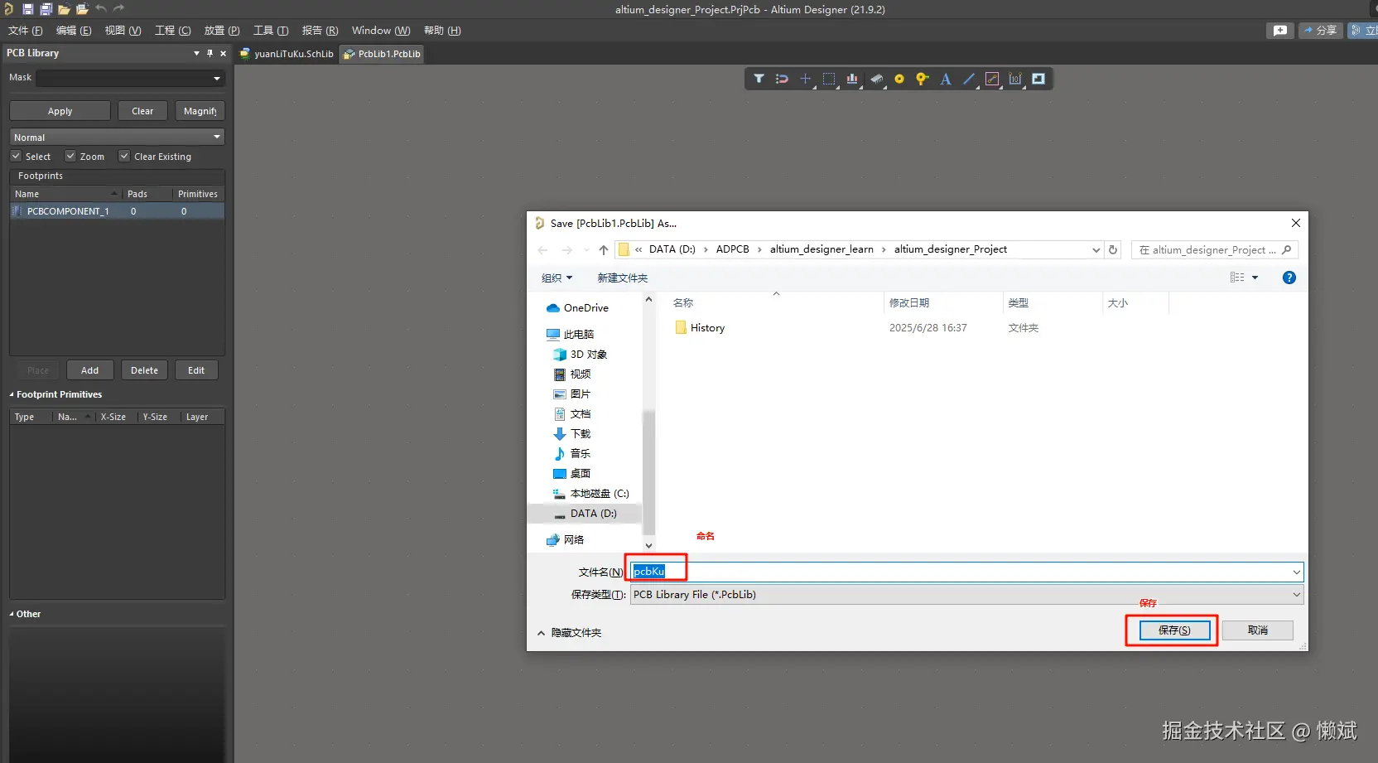The width and height of the screenshot is (1378, 763).
Task: Click the Redo arrow icon
Action: (118, 9)
